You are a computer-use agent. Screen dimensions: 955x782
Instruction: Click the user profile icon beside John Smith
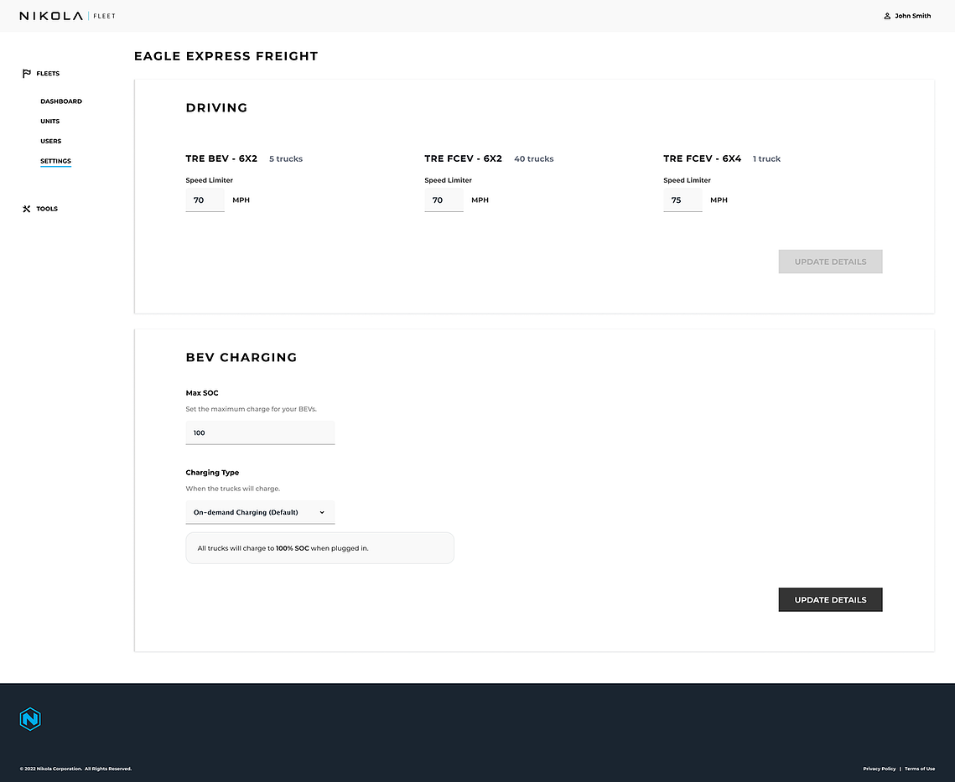(887, 16)
